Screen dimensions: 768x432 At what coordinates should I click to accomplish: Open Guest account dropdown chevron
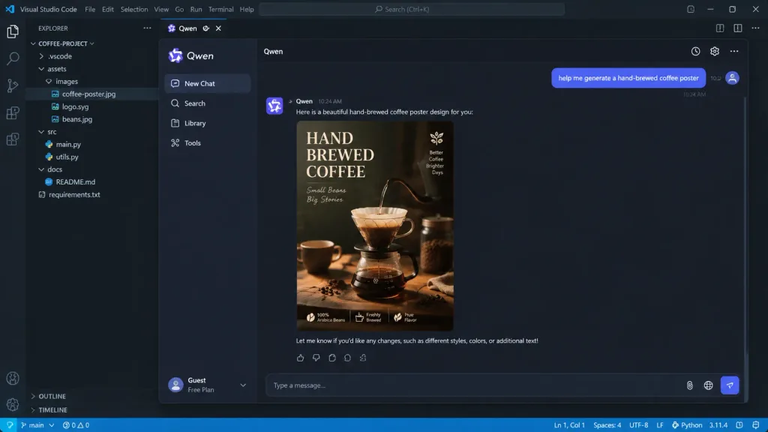click(243, 385)
